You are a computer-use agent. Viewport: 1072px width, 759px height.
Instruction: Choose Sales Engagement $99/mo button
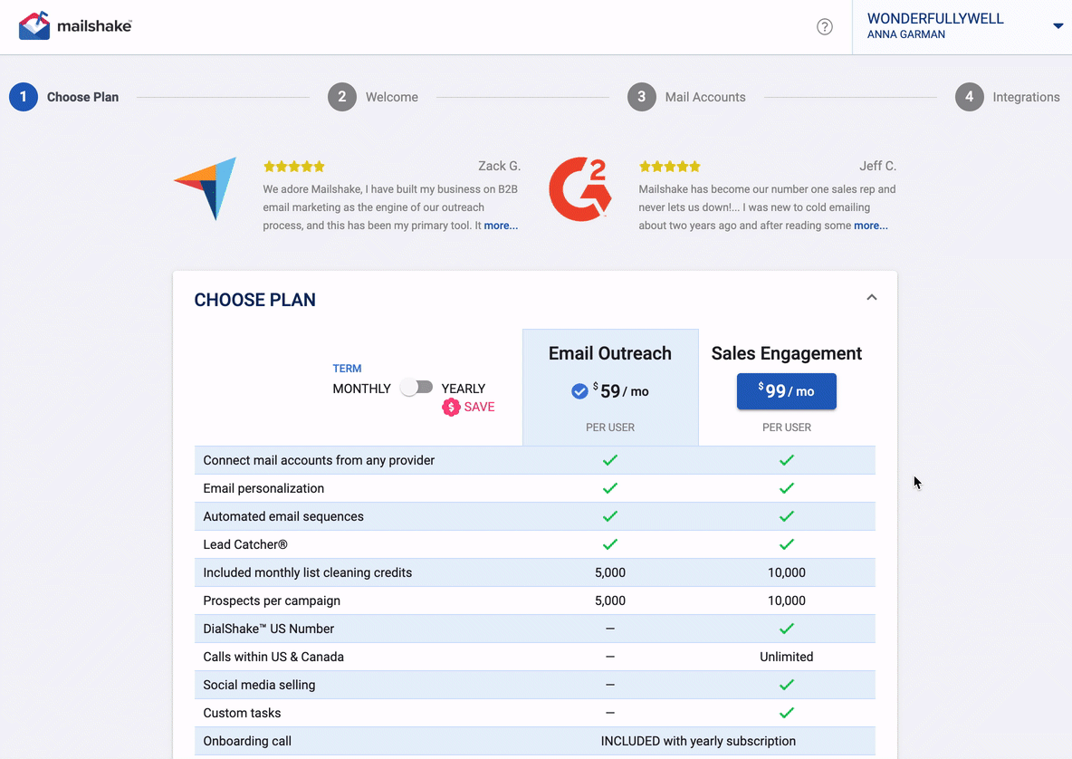786,391
